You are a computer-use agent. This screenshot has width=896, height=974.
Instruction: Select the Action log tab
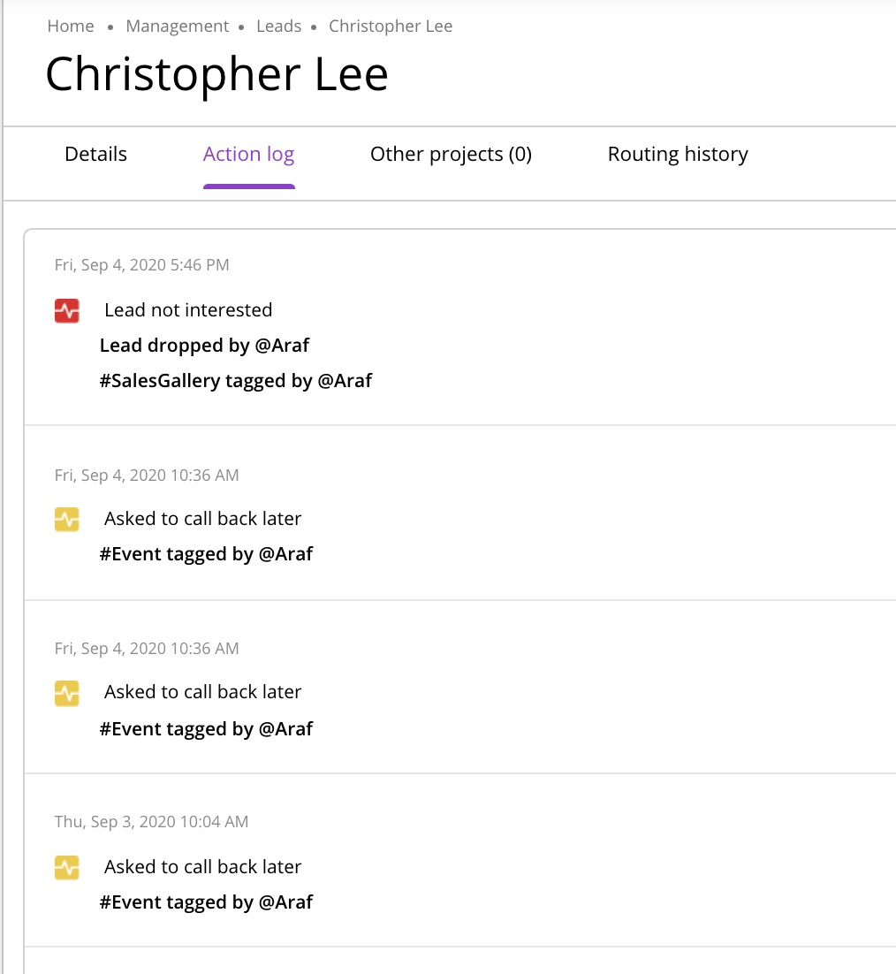click(248, 155)
